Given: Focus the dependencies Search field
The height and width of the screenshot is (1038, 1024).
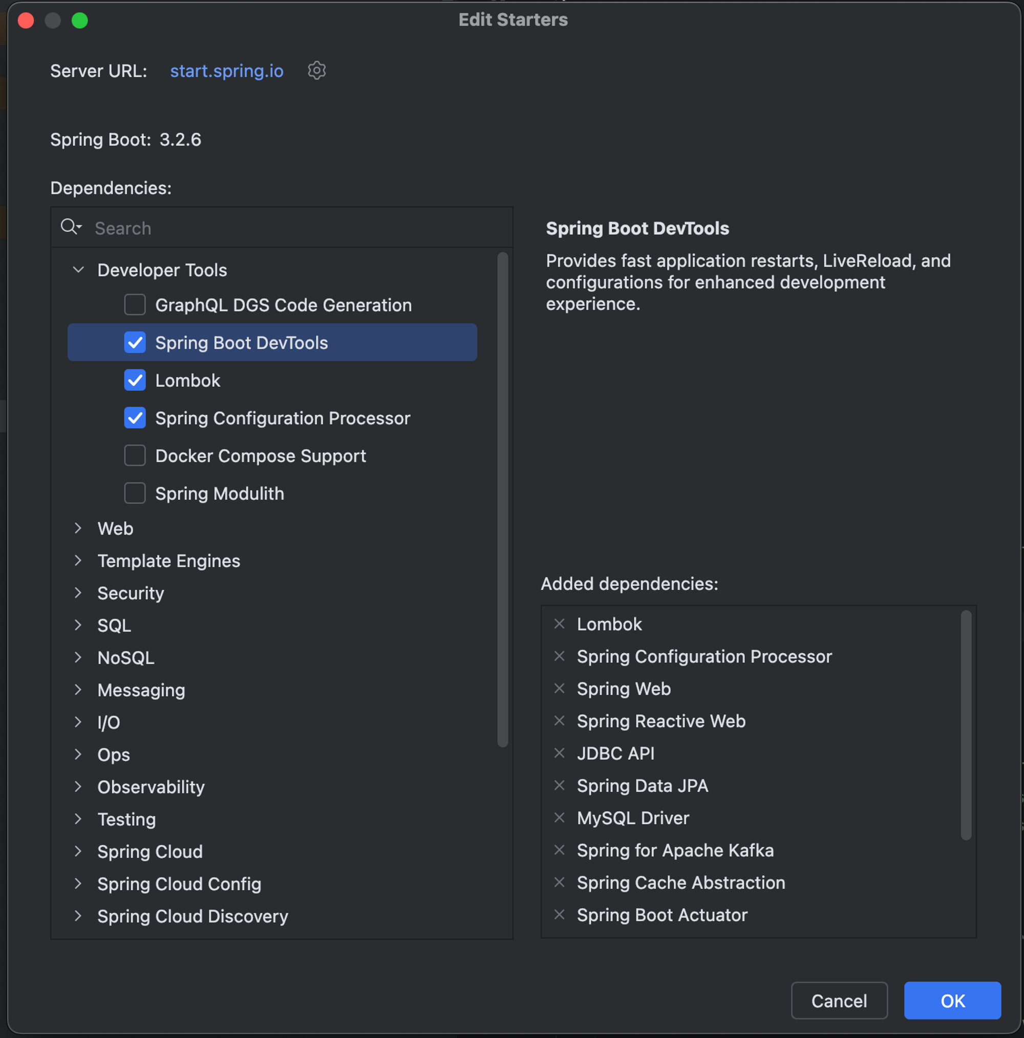Looking at the screenshot, I should point(296,228).
